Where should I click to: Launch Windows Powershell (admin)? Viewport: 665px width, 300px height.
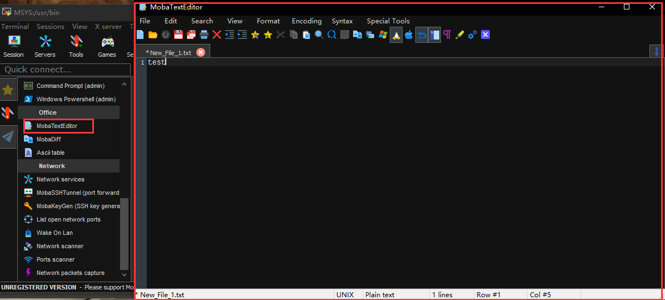tap(71, 99)
